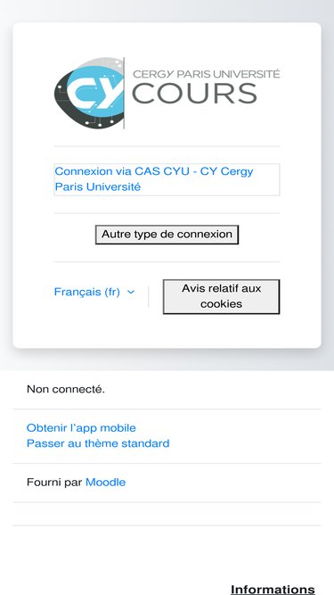
Task: Click the horizontal line under the logo
Action: pos(167,146)
